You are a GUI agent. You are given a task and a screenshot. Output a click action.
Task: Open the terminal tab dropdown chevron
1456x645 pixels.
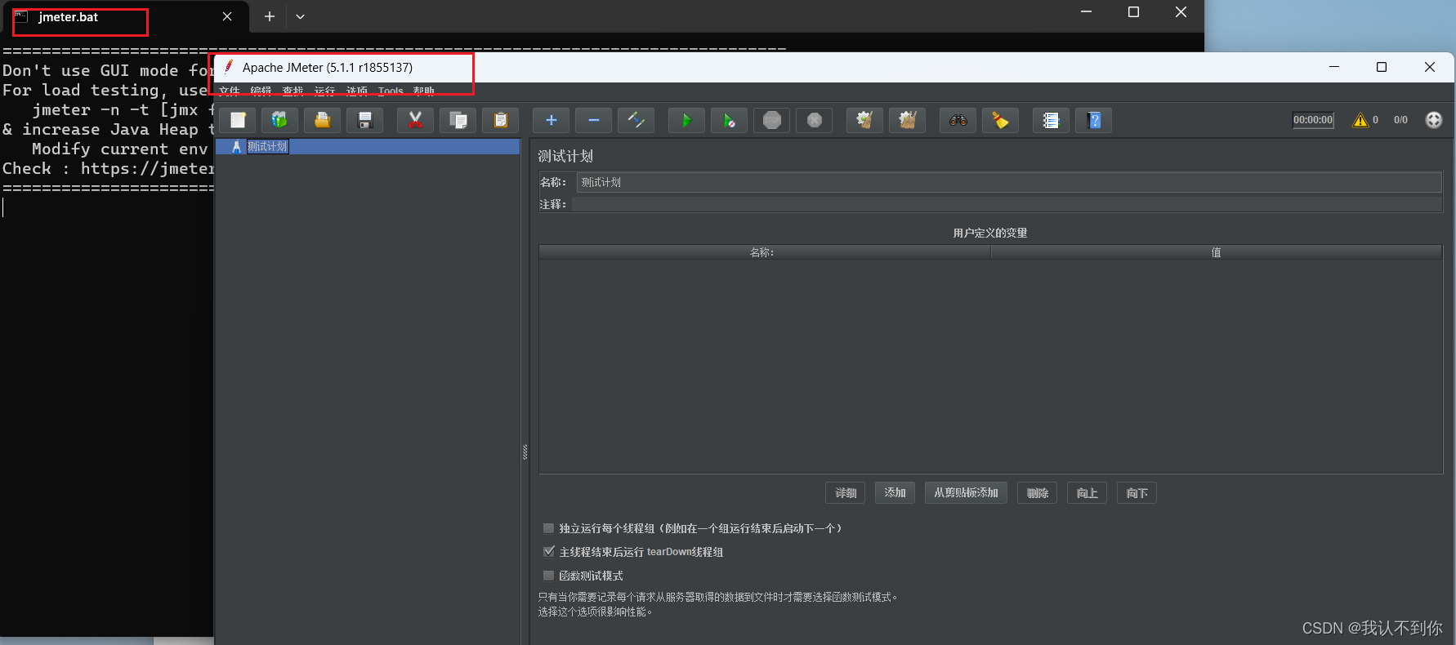tap(300, 16)
